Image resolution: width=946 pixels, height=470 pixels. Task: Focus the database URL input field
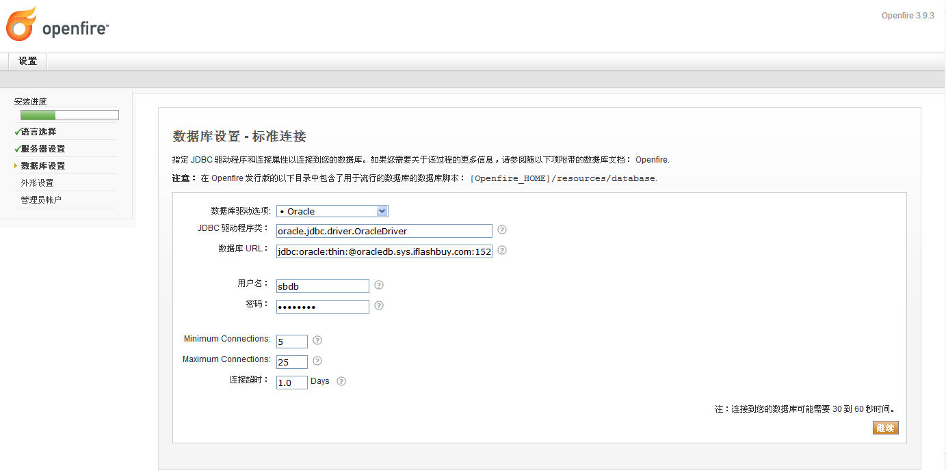384,251
